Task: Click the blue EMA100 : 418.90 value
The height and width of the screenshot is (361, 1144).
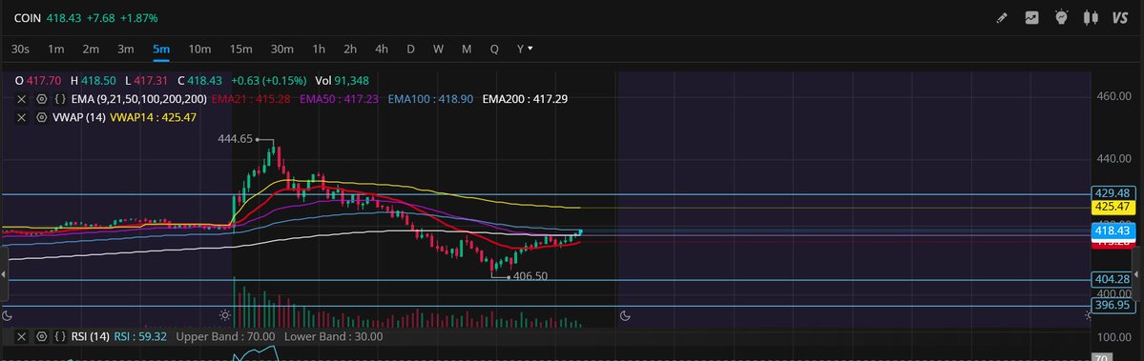Action: [430, 99]
